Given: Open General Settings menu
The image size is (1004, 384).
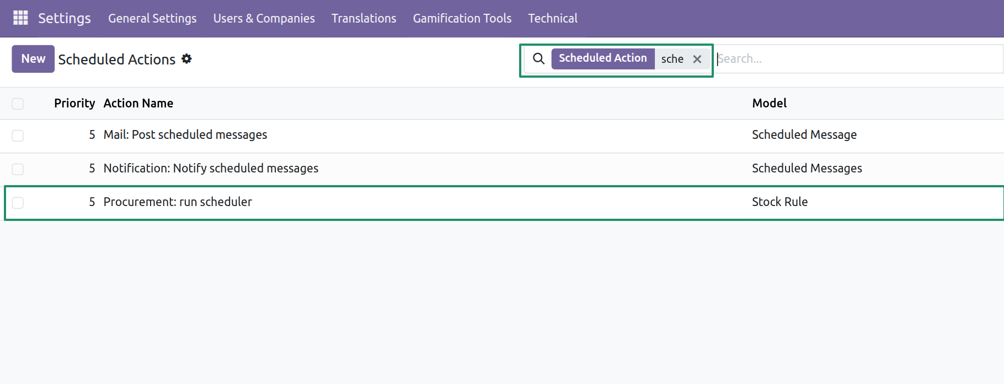Looking at the screenshot, I should point(152,18).
